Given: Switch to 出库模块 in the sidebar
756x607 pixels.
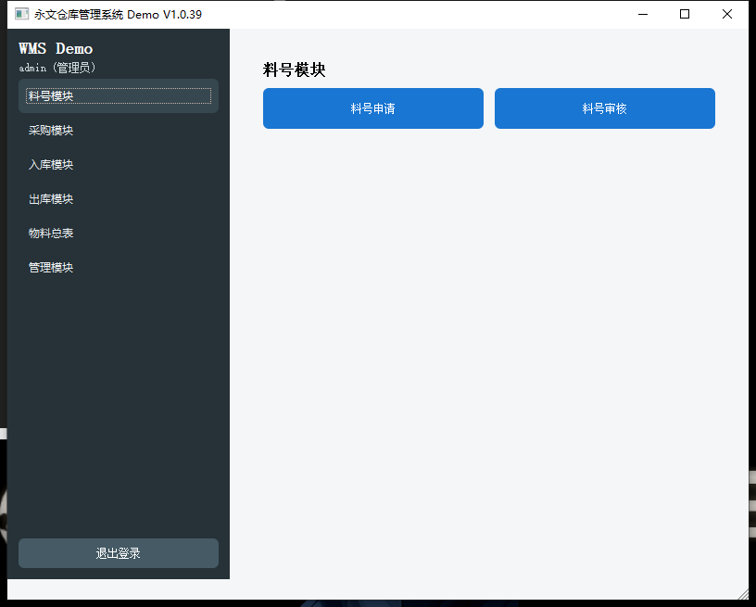Looking at the screenshot, I should coord(119,198).
